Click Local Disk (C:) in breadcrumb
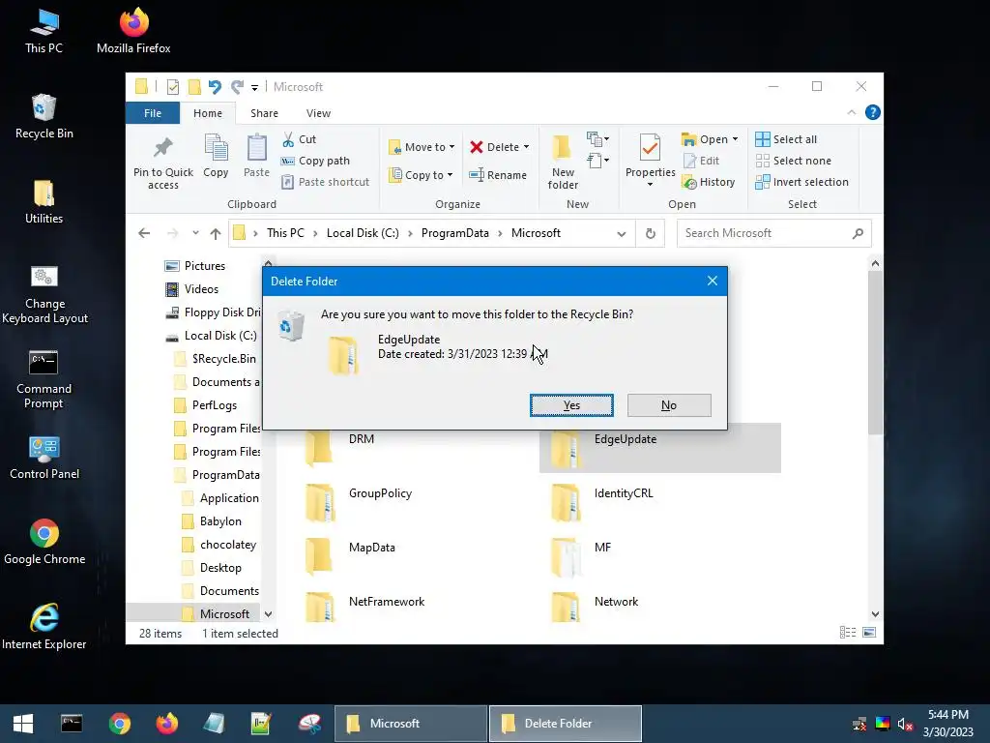Viewport: 990px width, 743px height. [363, 233]
